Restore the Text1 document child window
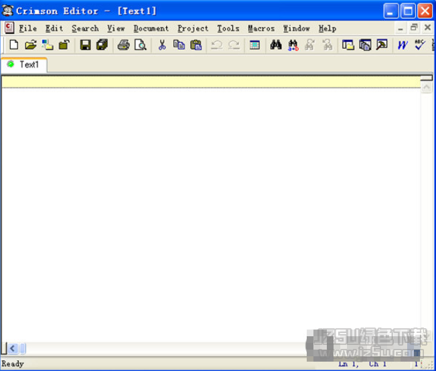Screen dimensions: 436x371 pyautogui.click(x=414, y=27)
